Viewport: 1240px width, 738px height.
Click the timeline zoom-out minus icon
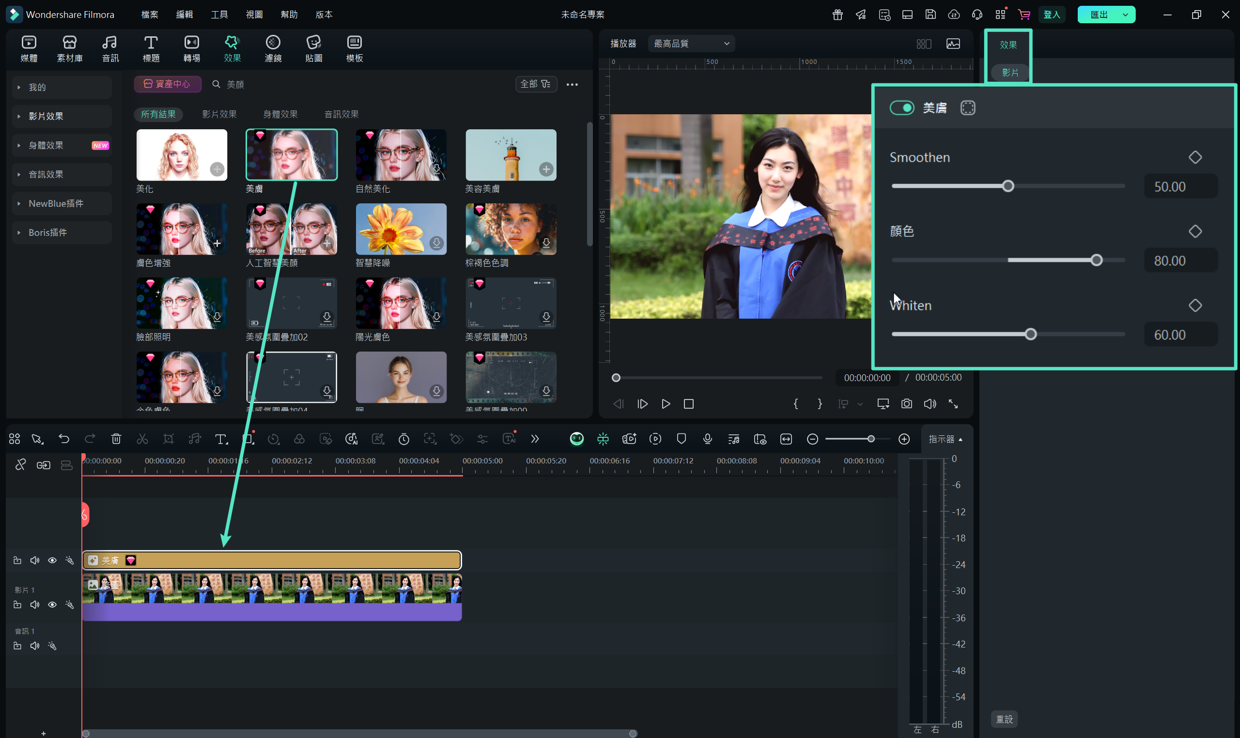812,439
